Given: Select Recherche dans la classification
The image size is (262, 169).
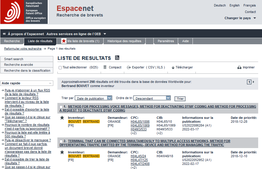Looking at the screenshot, I should coord(27,70).
